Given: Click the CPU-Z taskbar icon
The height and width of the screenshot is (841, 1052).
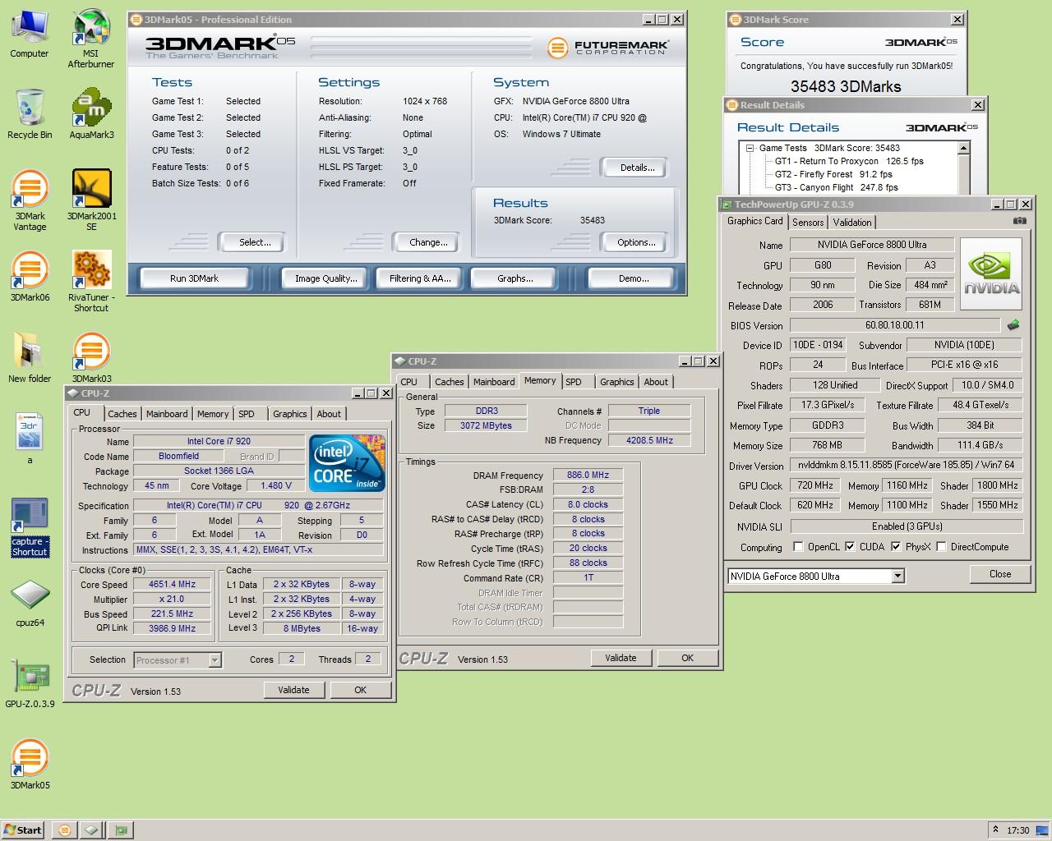Looking at the screenshot, I should 92,830.
